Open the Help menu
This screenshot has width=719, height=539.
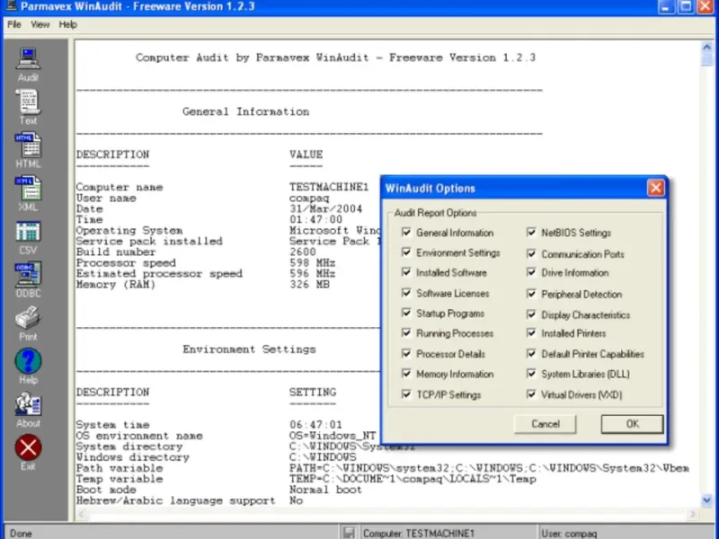tap(68, 24)
